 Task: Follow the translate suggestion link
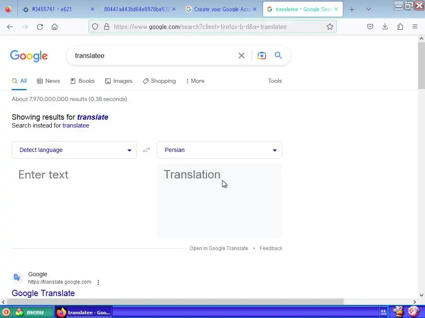pyautogui.click(x=93, y=117)
